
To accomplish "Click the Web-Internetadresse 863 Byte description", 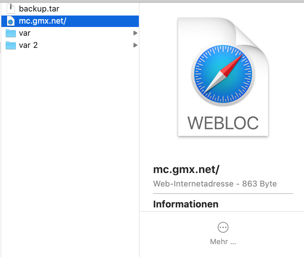I will coord(215,184).
